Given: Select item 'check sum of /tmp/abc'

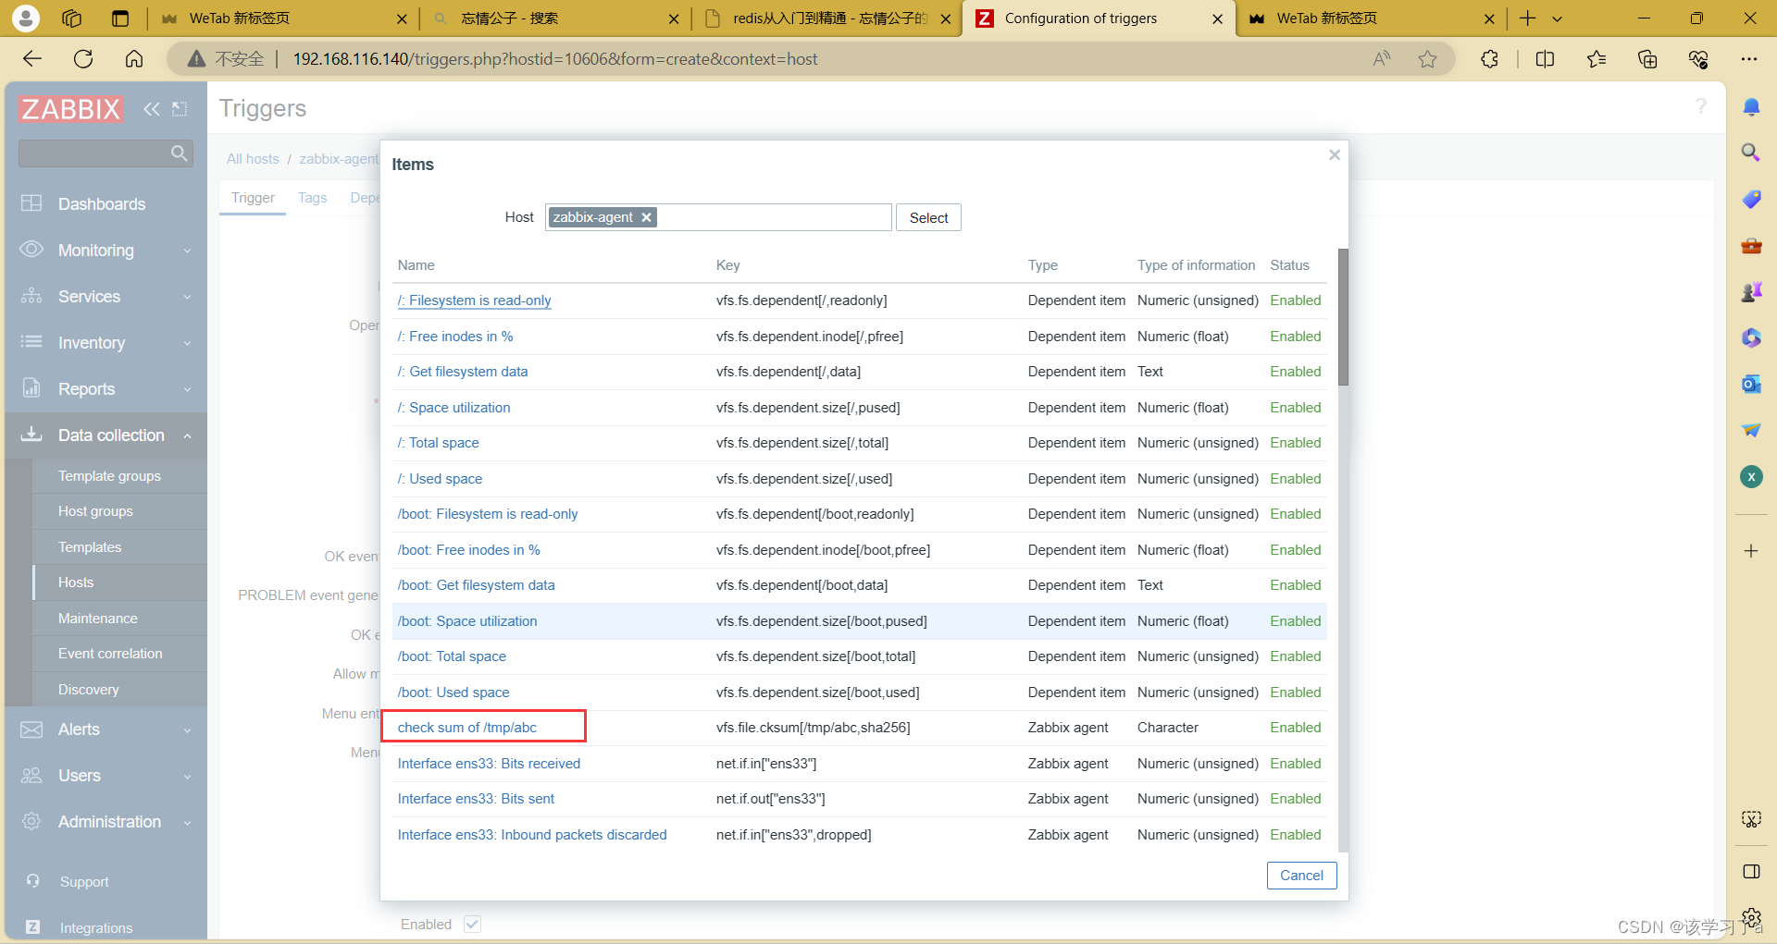Looking at the screenshot, I should (466, 728).
